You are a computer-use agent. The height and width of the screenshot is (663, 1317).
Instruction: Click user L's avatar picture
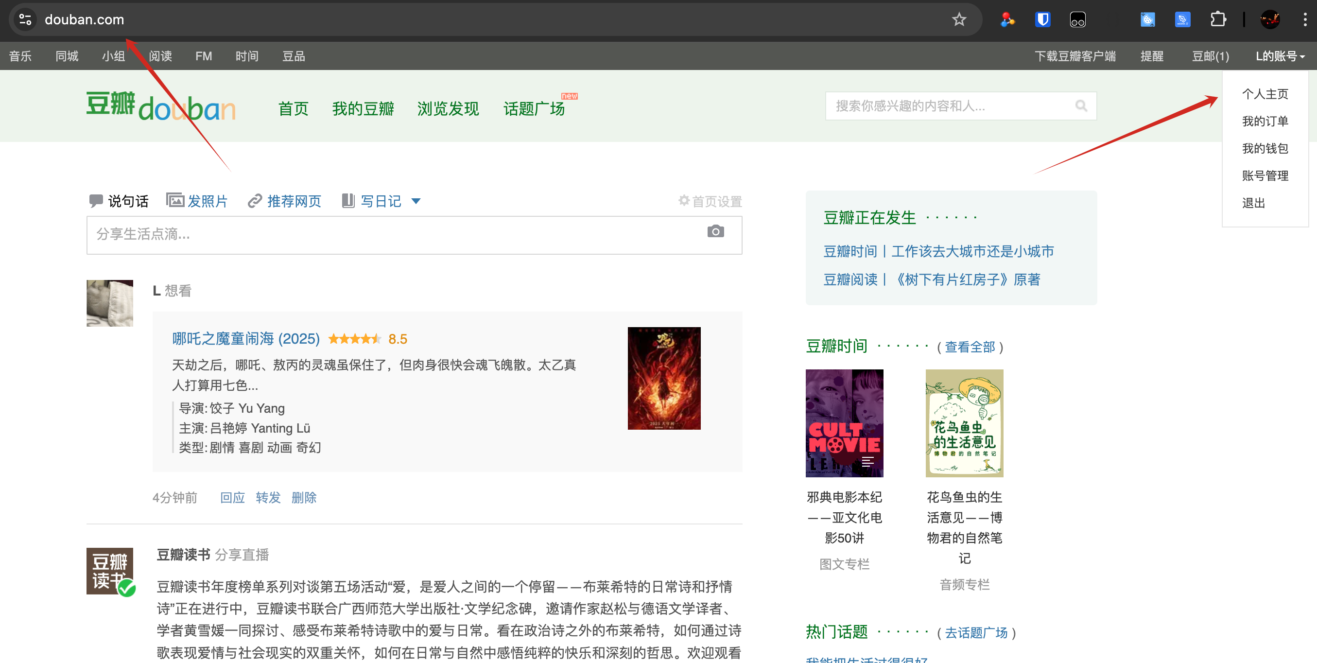[x=109, y=303]
